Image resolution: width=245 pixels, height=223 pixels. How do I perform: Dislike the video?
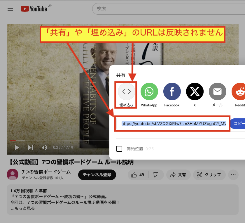pos(156,175)
